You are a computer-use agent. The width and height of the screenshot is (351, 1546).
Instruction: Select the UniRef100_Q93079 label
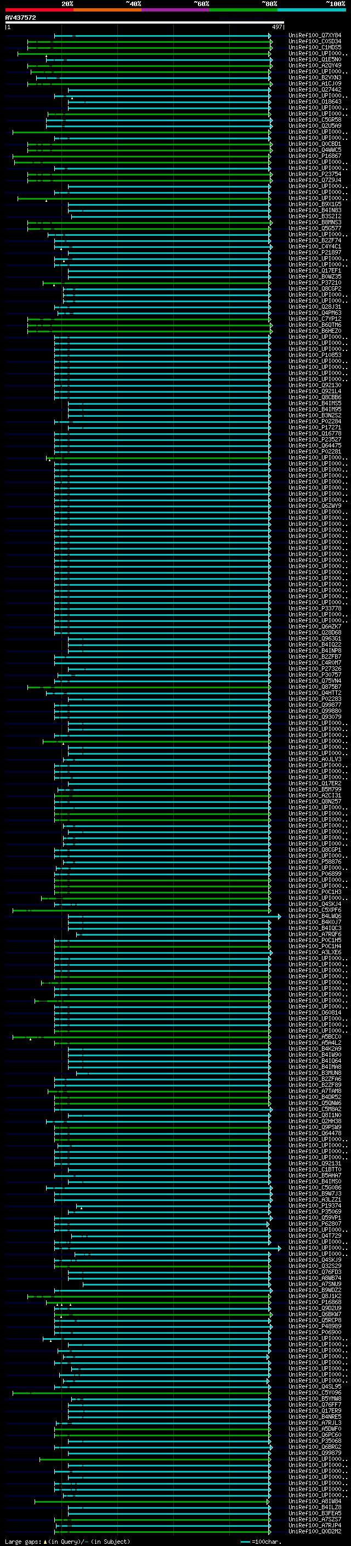tap(315, 717)
